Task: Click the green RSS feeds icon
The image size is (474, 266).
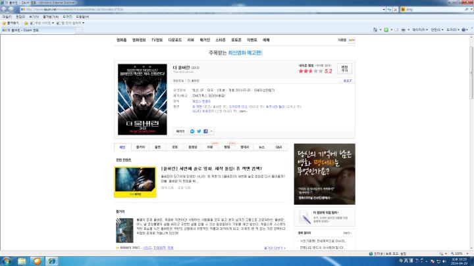Action: tap(386, 30)
